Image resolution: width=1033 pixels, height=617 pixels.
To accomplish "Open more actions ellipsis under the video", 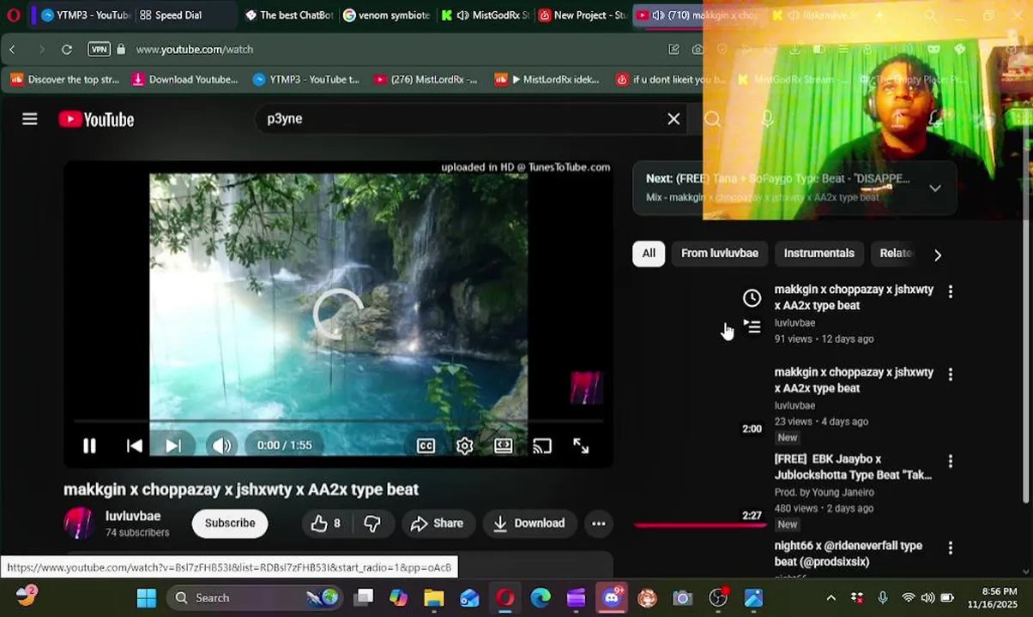I will 599,524.
